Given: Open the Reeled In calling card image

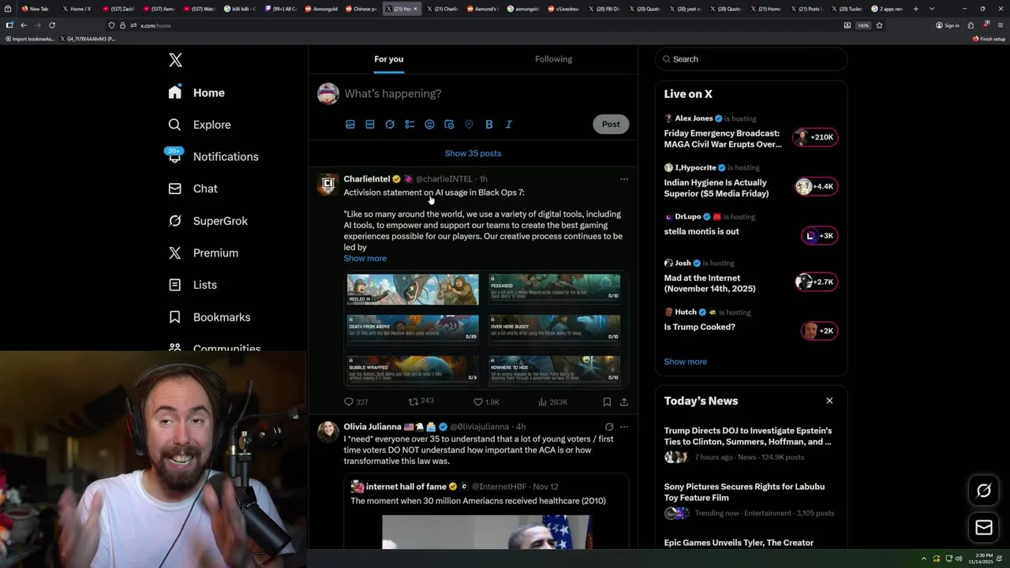Looking at the screenshot, I should [413, 289].
